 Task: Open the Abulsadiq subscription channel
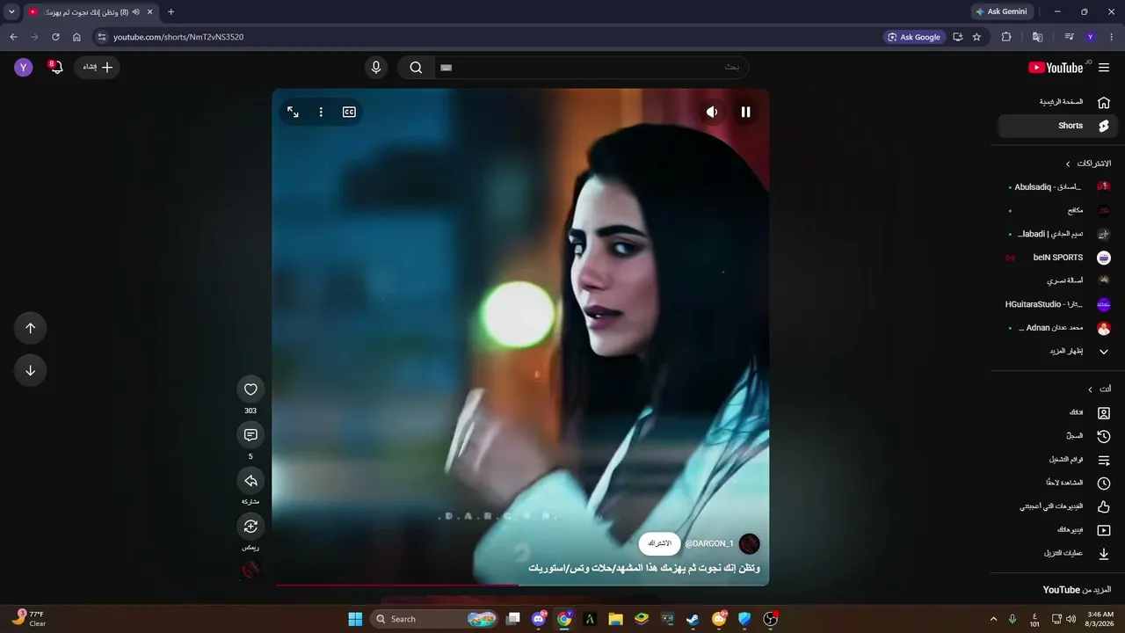1059,187
